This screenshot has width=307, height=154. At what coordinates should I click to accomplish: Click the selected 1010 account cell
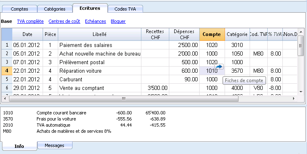click(212, 71)
